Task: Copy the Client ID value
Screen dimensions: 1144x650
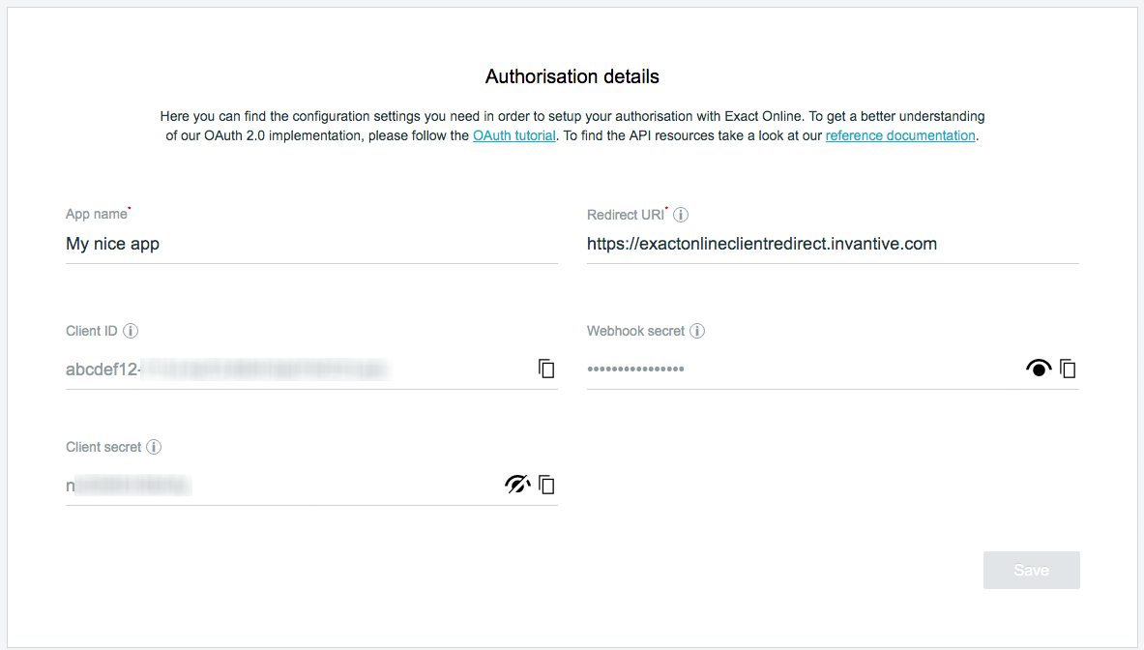Action: click(546, 369)
